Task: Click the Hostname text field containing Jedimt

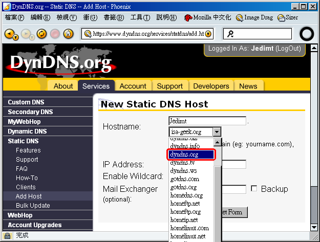Action: (x=207, y=121)
